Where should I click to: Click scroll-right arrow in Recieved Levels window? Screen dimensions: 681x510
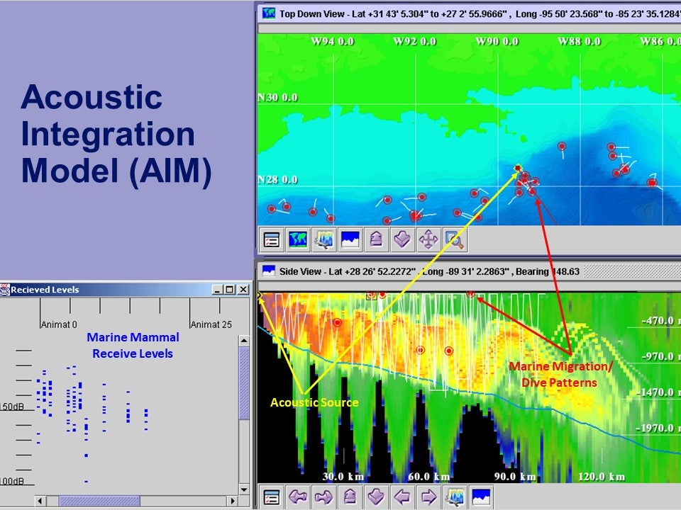[233, 501]
